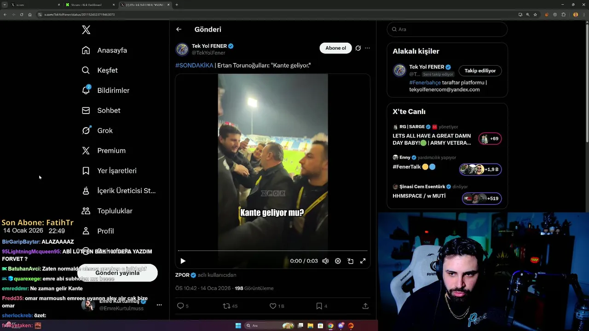Open Discord from taskbar
The width and height of the screenshot is (589, 331).
coord(341,325)
